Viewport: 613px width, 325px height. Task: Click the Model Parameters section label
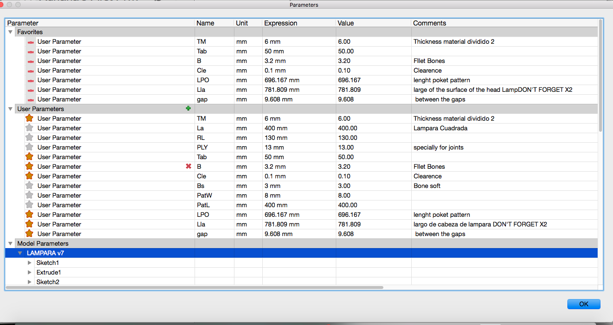[x=43, y=244]
